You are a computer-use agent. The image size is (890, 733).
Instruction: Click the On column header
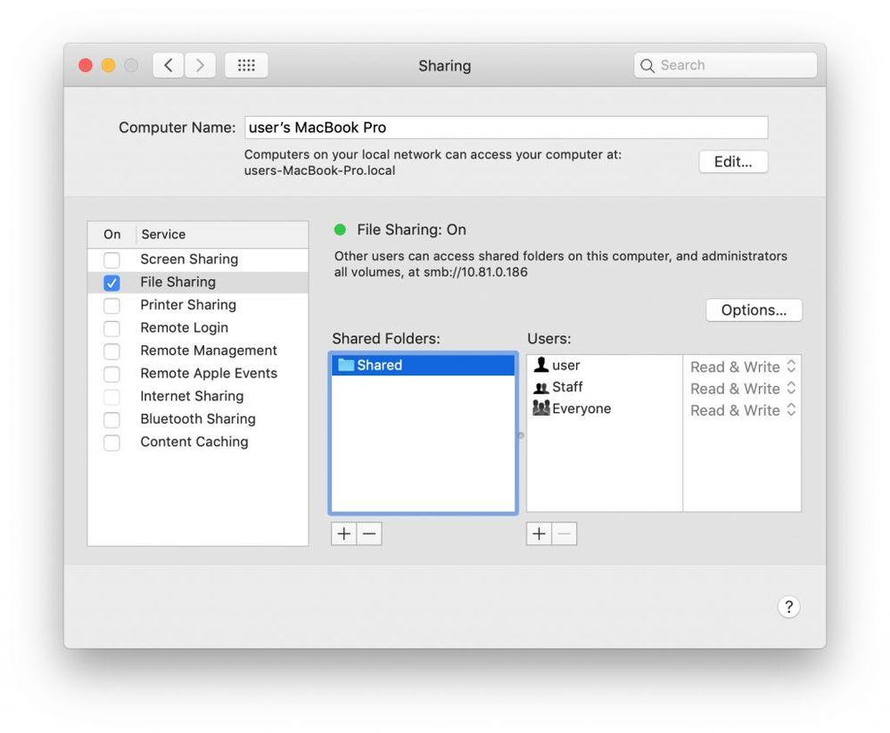(111, 235)
